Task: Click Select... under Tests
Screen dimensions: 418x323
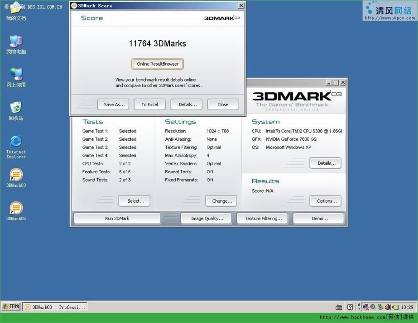Action: tap(135, 201)
